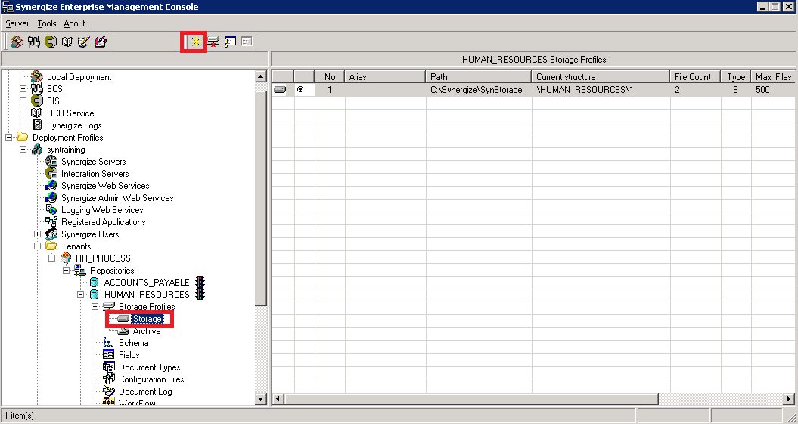Click the tree panel scroll up arrow
Image resolution: width=798 pixels, height=424 pixels.
click(x=260, y=76)
